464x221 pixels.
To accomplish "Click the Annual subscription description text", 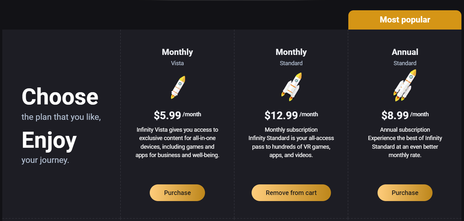I will pos(405,143).
